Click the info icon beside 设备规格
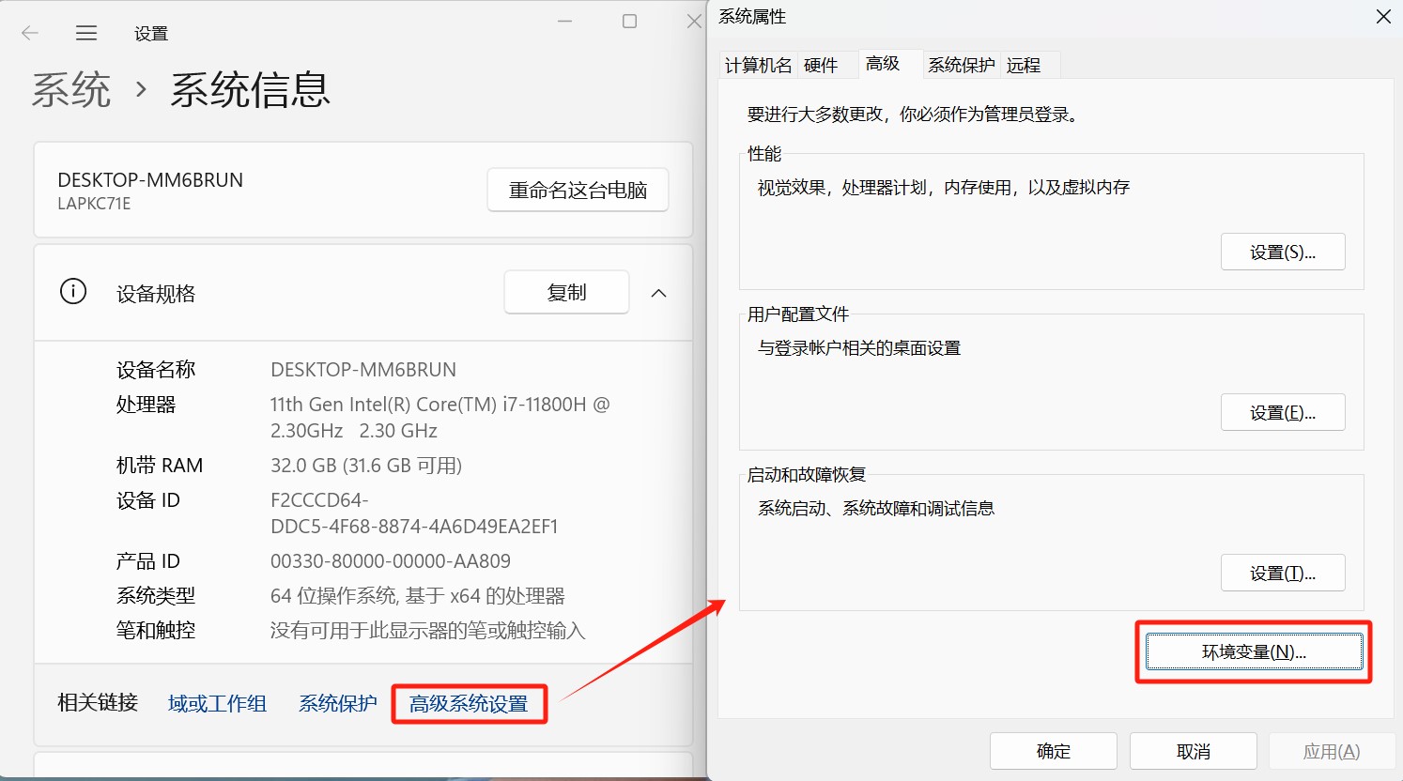 73,292
